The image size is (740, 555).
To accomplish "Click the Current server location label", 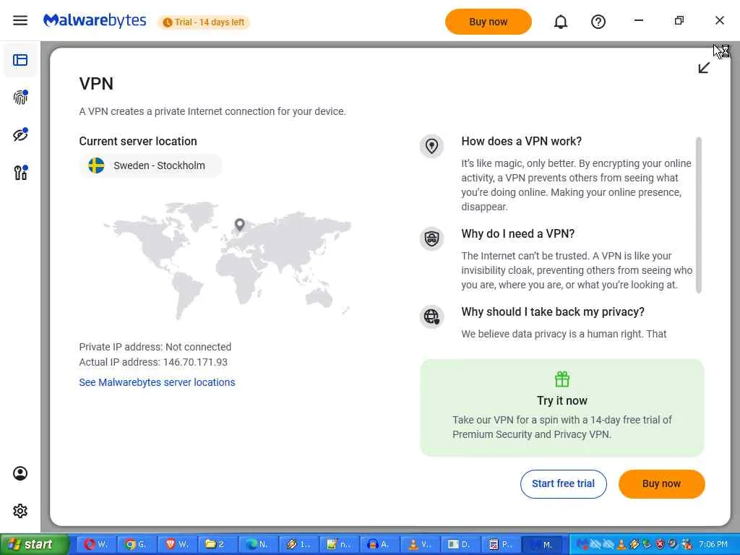I will coord(138,141).
